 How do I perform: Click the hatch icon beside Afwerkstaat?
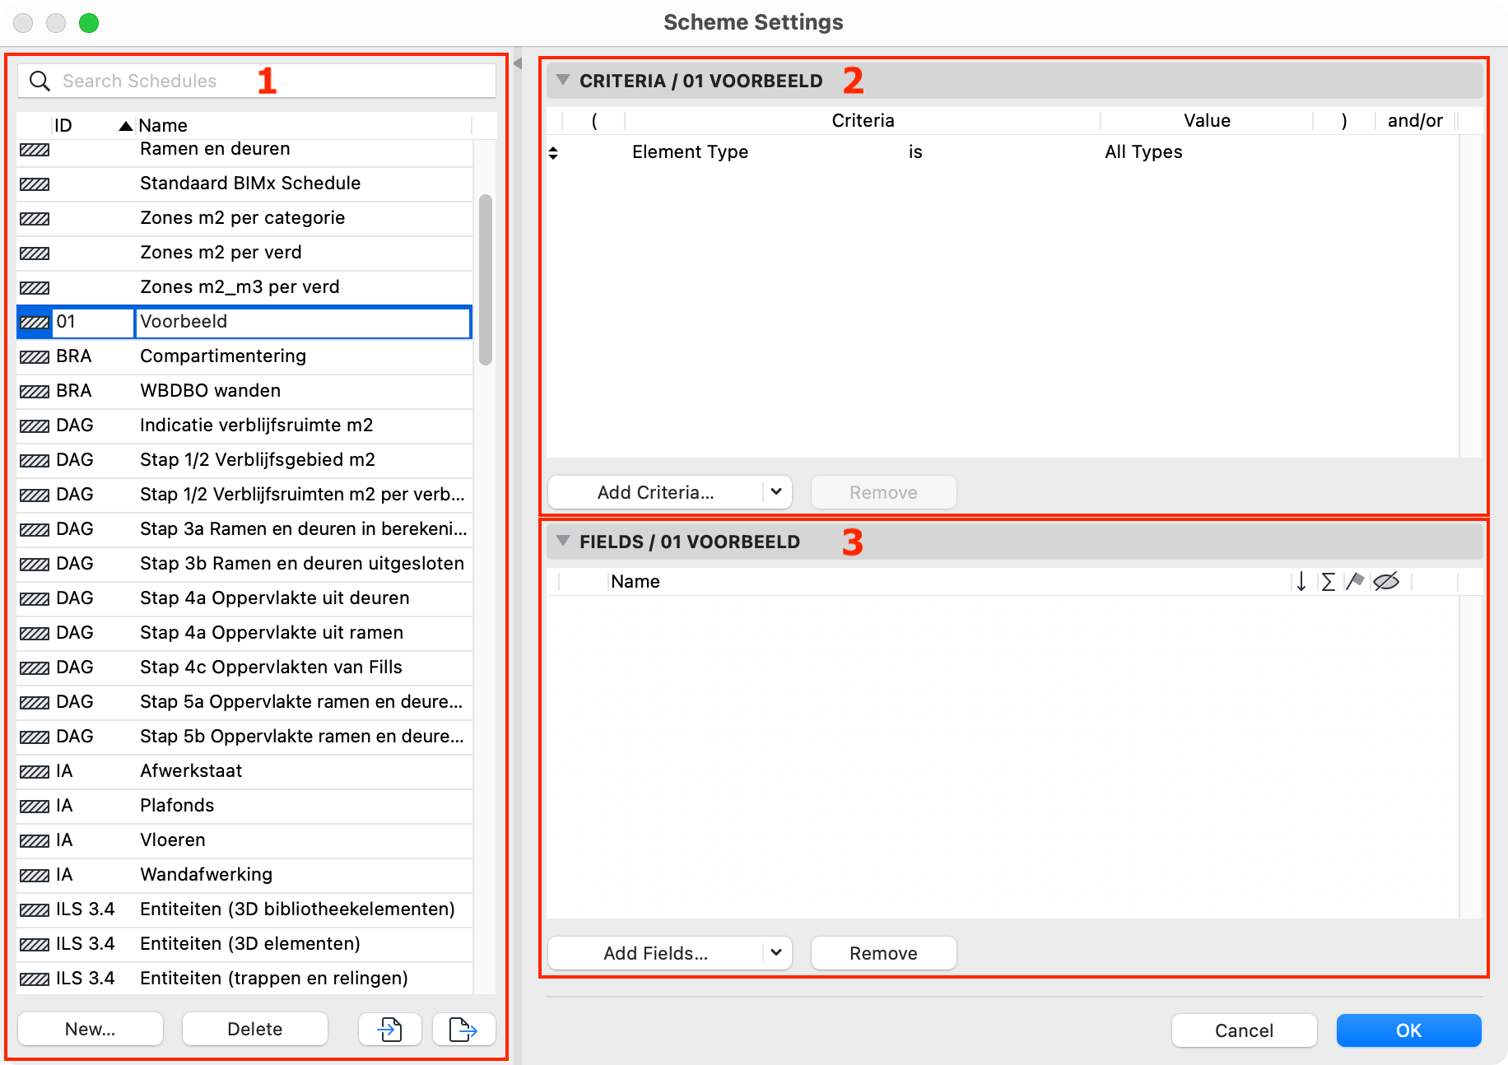pyautogui.click(x=35, y=771)
